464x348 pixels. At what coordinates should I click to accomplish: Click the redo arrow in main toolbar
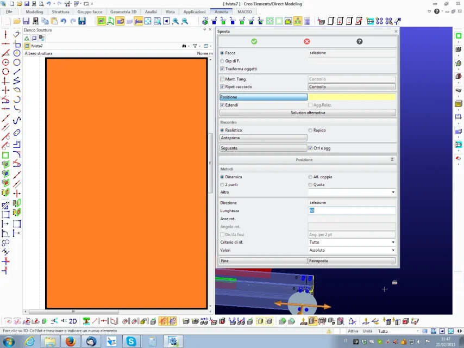72,21
